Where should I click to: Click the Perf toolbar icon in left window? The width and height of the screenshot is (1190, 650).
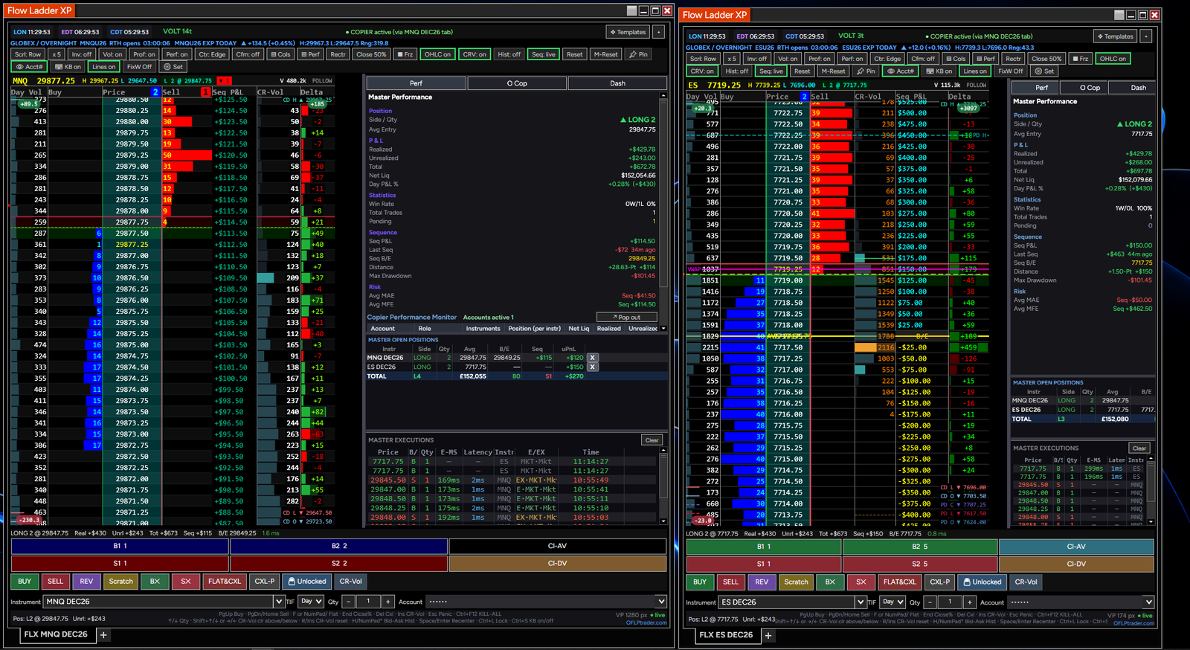tap(310, 54)
